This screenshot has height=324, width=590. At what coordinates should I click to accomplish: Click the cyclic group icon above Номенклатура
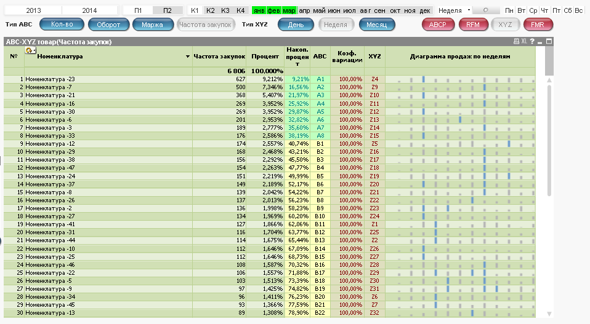30,50
